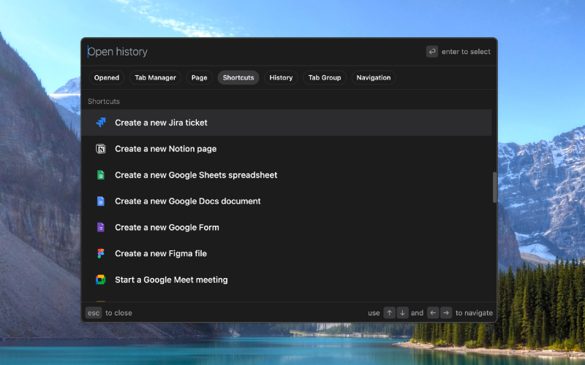Viewport: 585px width, 365px height.
Task: Click the down arrow navigation key
Action: 403,313
